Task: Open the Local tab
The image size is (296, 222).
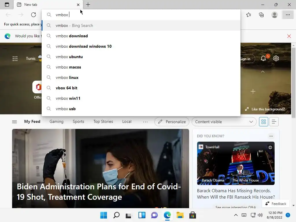Action: 127,121
